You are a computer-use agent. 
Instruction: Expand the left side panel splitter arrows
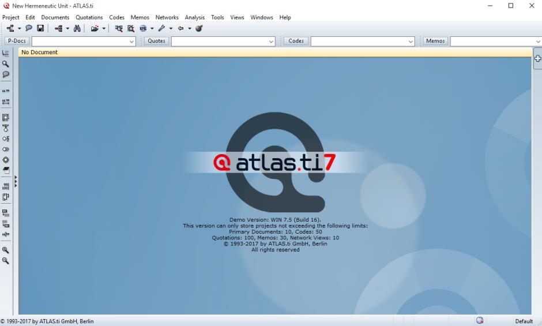click(16, 182)
